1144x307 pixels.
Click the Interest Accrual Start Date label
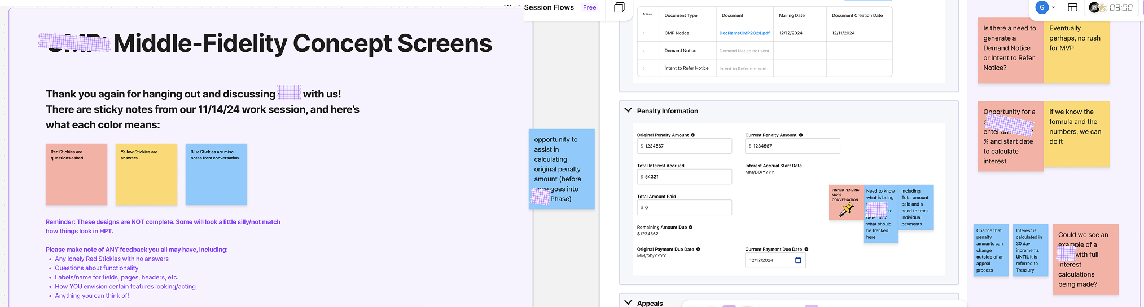tap(773, 166)
